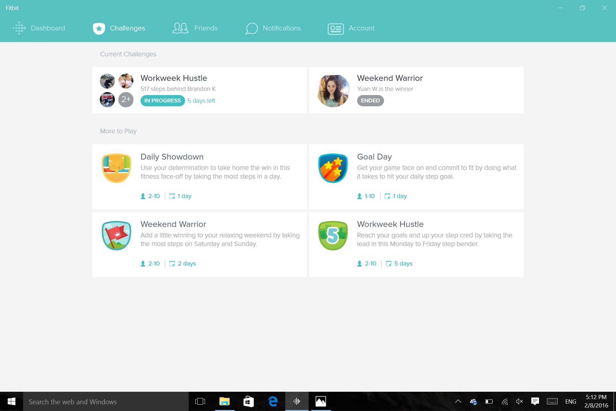Click the Challenges navigation icon

click(98, 28)
